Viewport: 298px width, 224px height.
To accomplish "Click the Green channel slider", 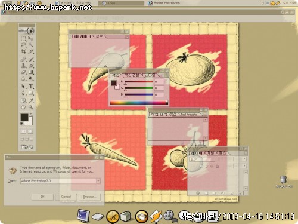I will coord(139,88).
